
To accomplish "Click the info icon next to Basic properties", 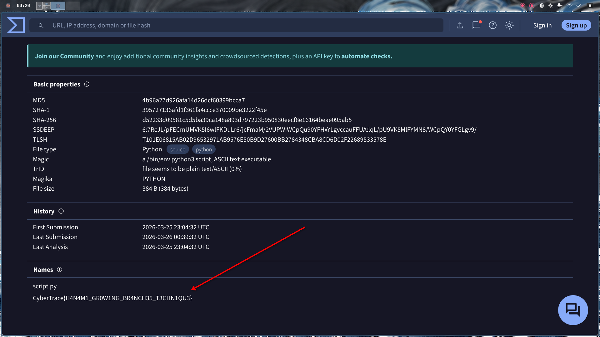I will click(x=87, y=84).
